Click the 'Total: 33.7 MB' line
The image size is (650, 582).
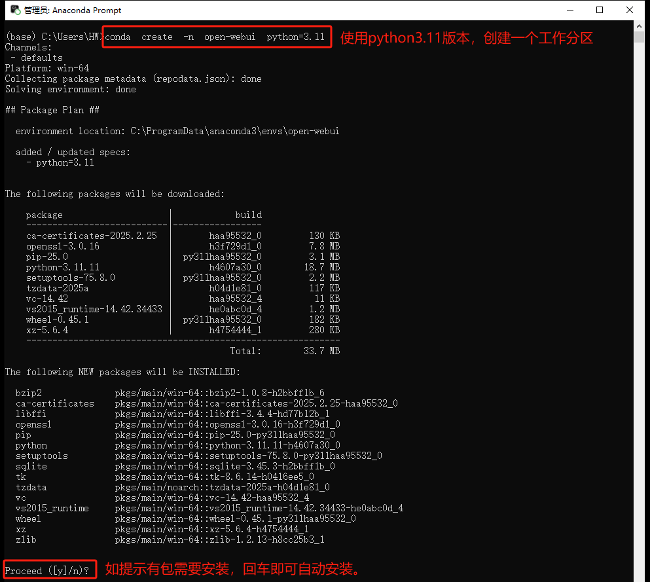(285, 351)
